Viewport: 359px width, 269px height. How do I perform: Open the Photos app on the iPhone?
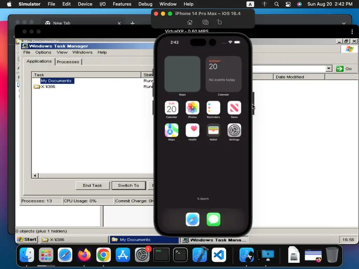[192, 108]
